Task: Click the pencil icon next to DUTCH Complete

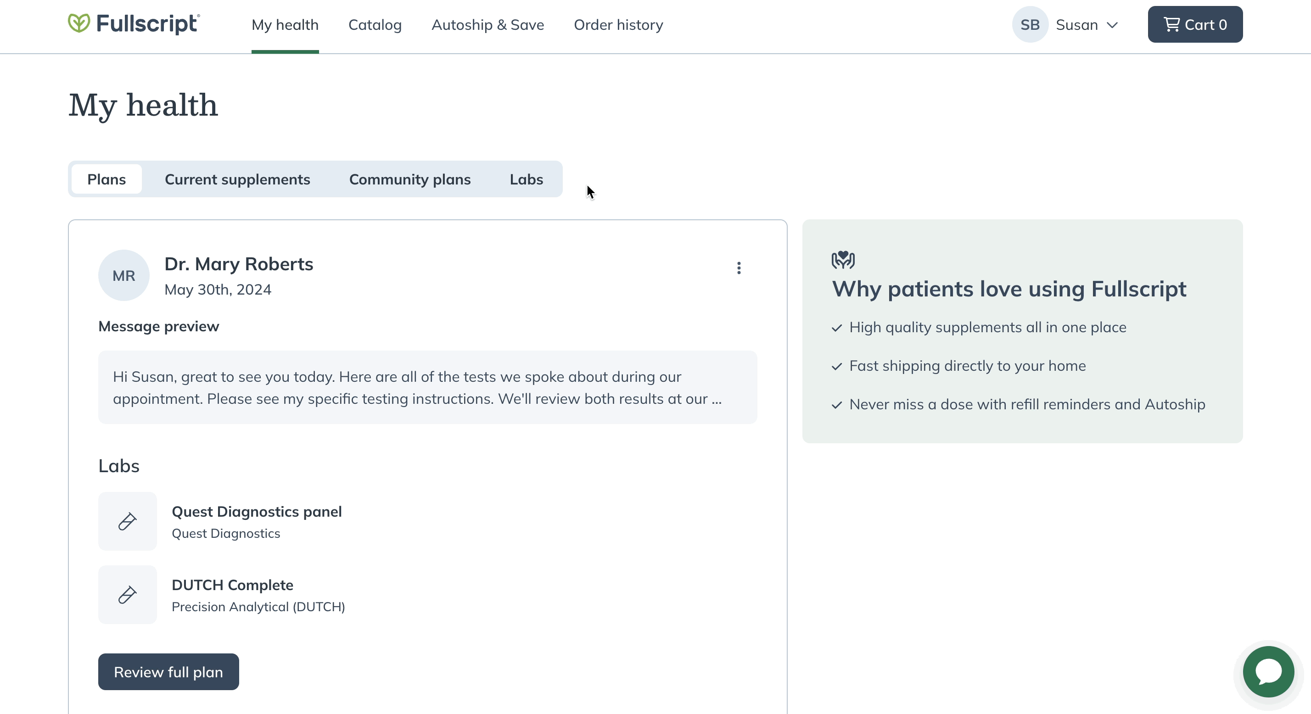Action: click(128, 594)
